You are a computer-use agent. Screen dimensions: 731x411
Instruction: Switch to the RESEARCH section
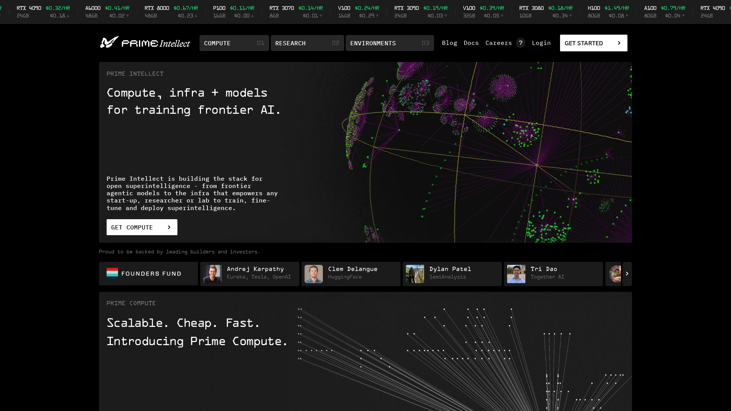coord(307,43)
